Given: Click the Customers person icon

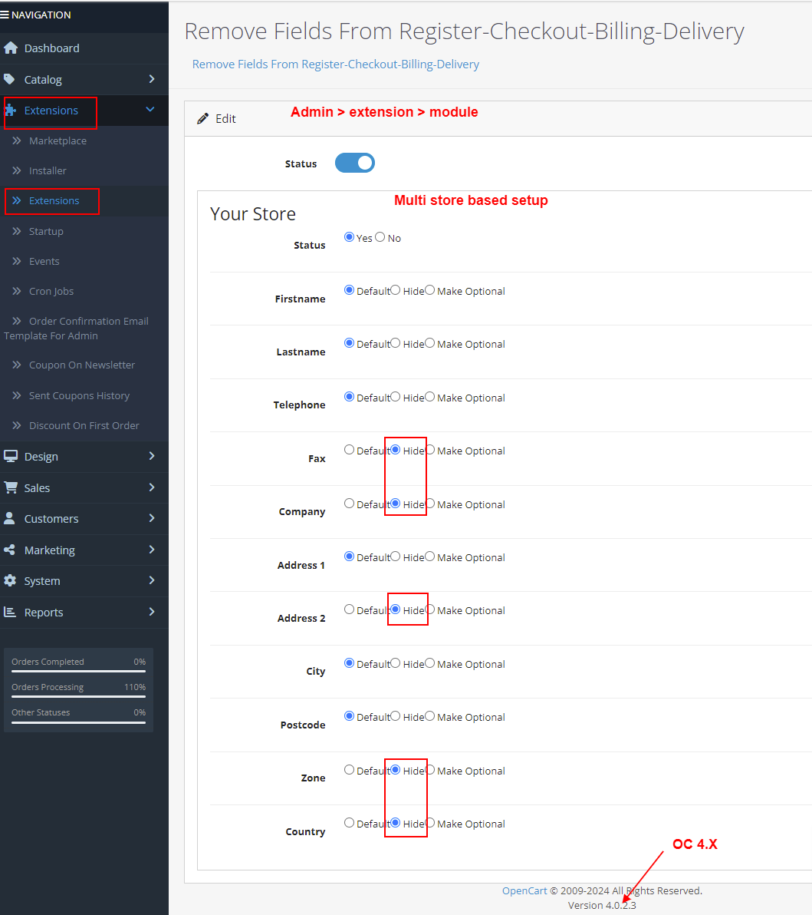Looking at the screenshot, I should coord(9,519).
